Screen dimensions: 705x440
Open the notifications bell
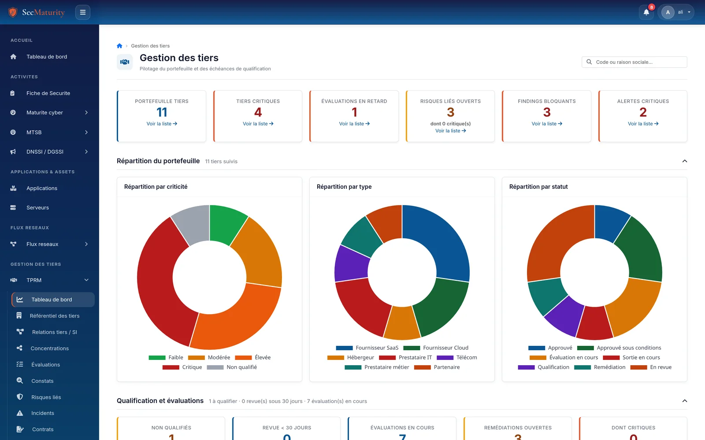click(646, 12)
